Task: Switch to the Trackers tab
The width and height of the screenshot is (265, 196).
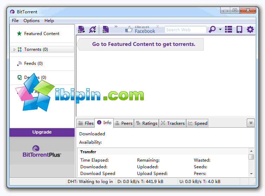Action: tap(172, 123)
